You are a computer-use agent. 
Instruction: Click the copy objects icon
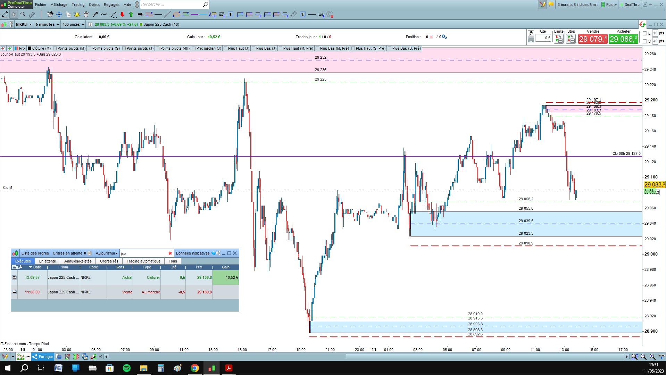pyautogui.click(x=68, y=14)
